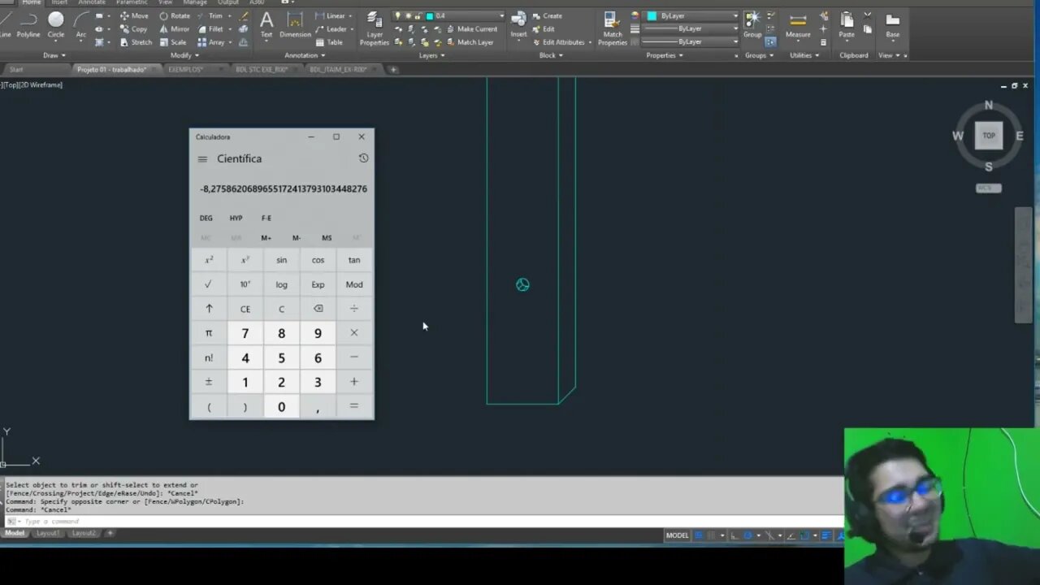Activate the Fillet command
Screen dimensions: 1040x585
tap(210, 29)
